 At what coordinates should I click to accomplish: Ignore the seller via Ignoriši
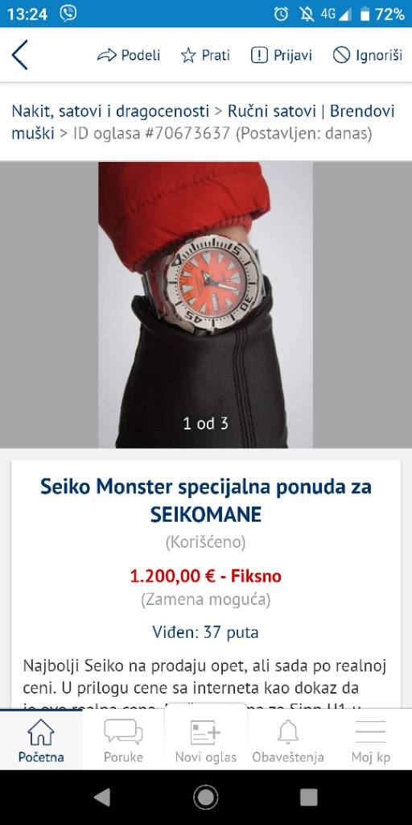[x=367, y=56]
